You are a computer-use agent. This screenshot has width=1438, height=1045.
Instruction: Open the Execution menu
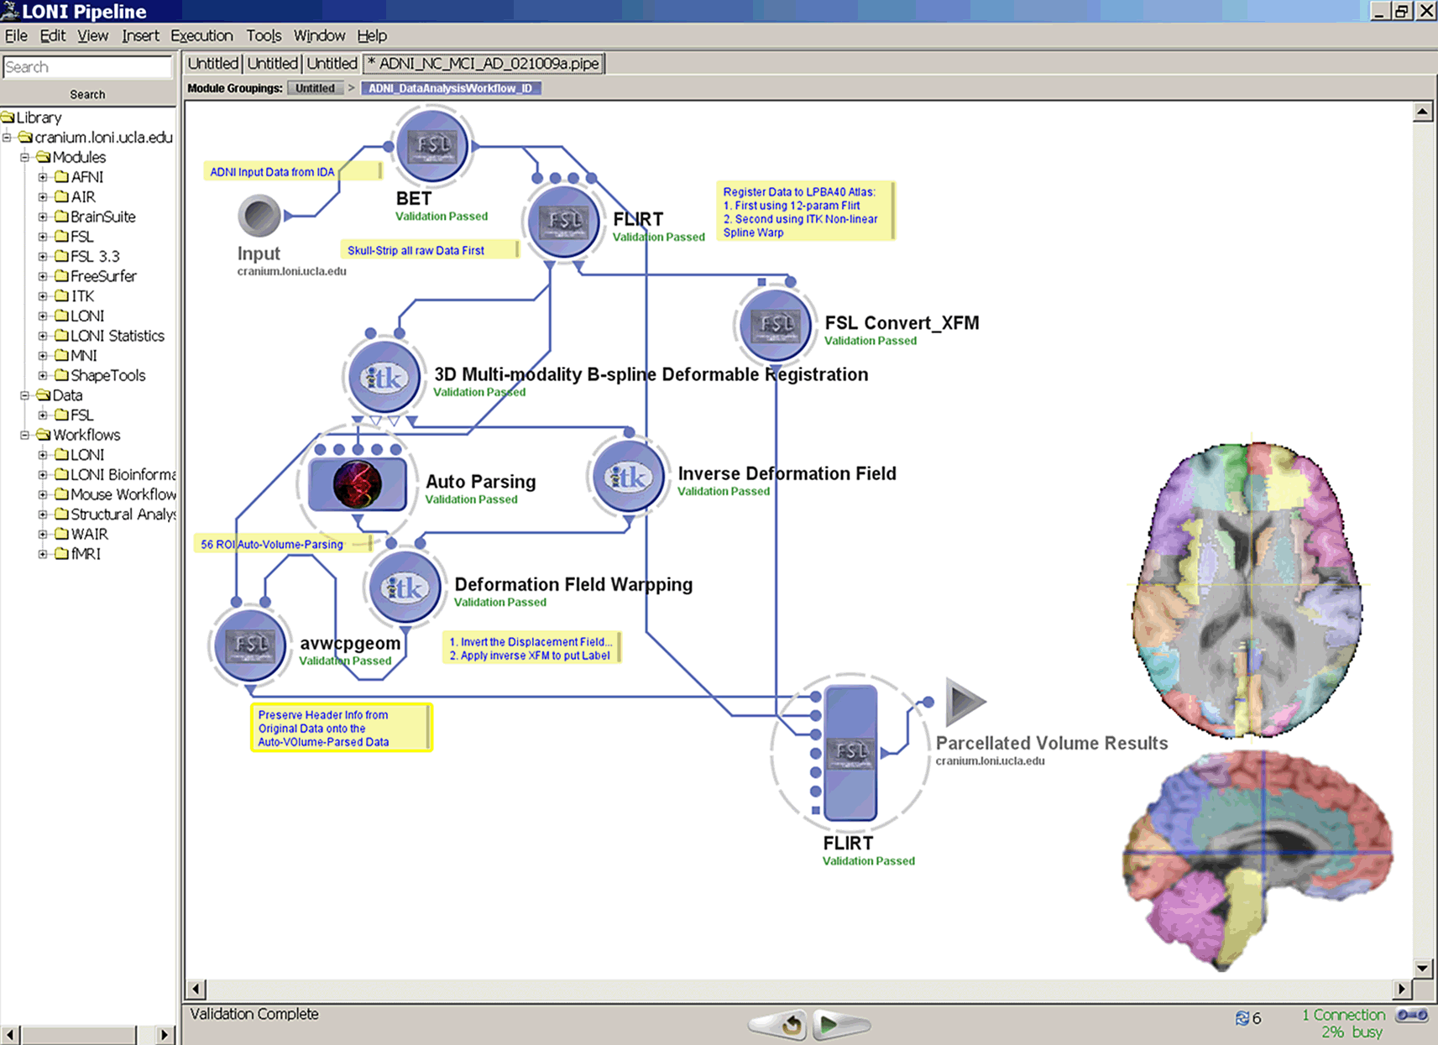click(x=201, y=35)
